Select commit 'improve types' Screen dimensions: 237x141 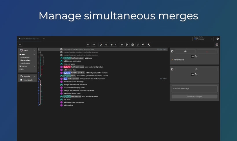pos(69,64)
